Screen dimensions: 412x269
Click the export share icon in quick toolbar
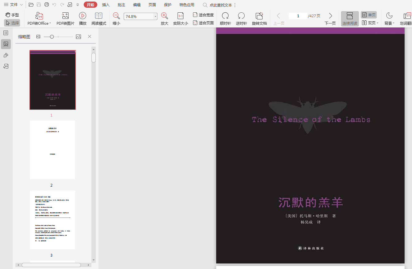pos(70,5)
